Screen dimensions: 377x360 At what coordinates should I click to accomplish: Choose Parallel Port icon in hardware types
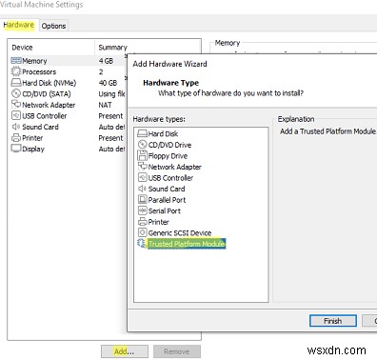(143, 199)
